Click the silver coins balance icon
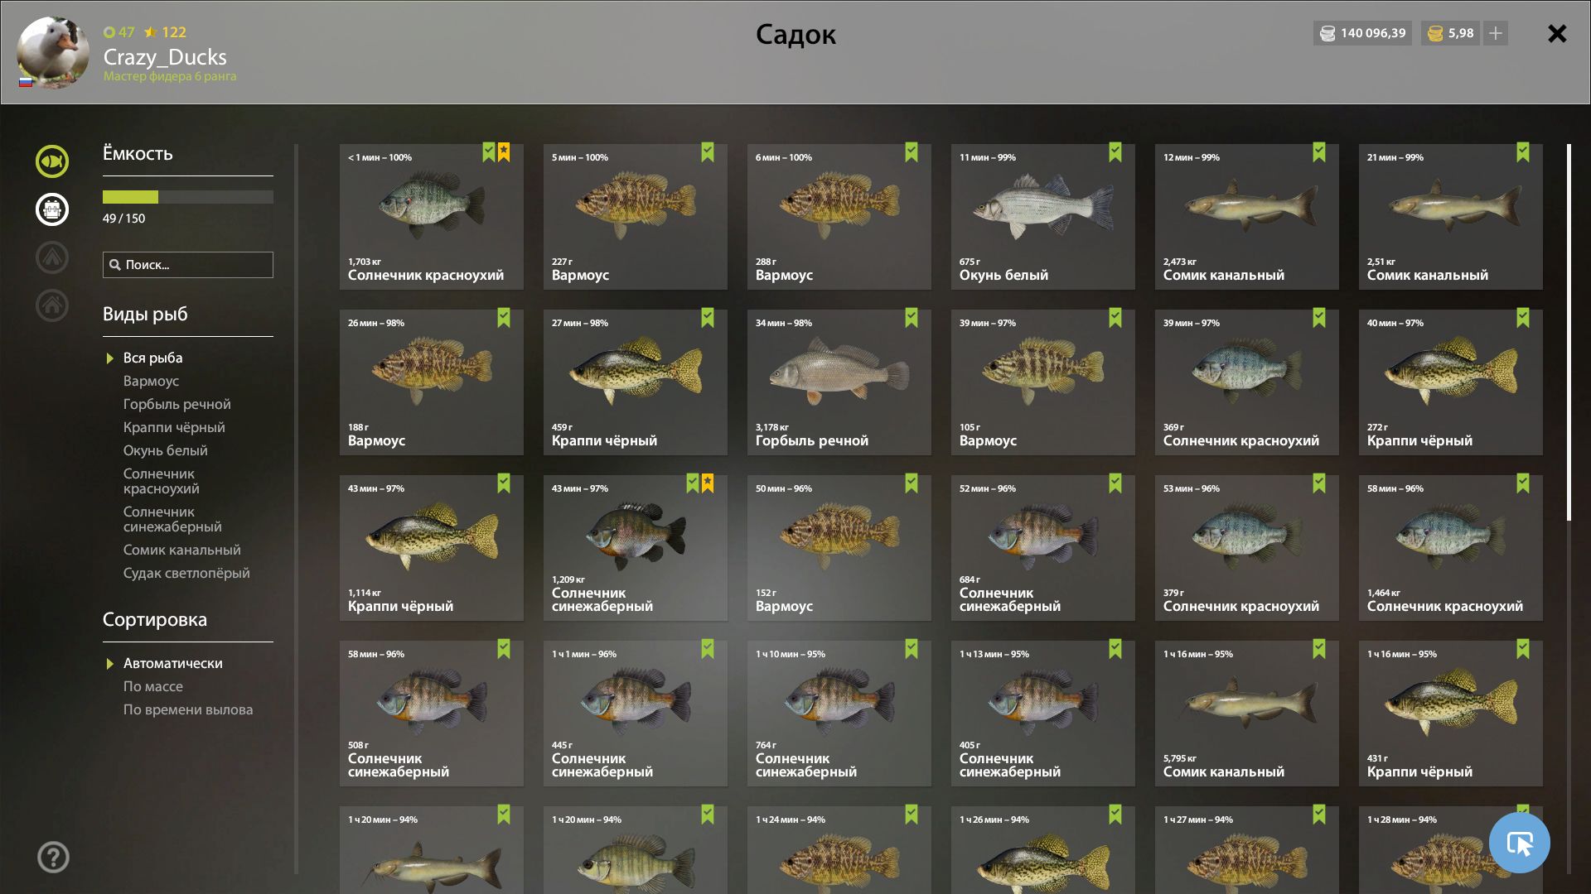 point(1327,34)
